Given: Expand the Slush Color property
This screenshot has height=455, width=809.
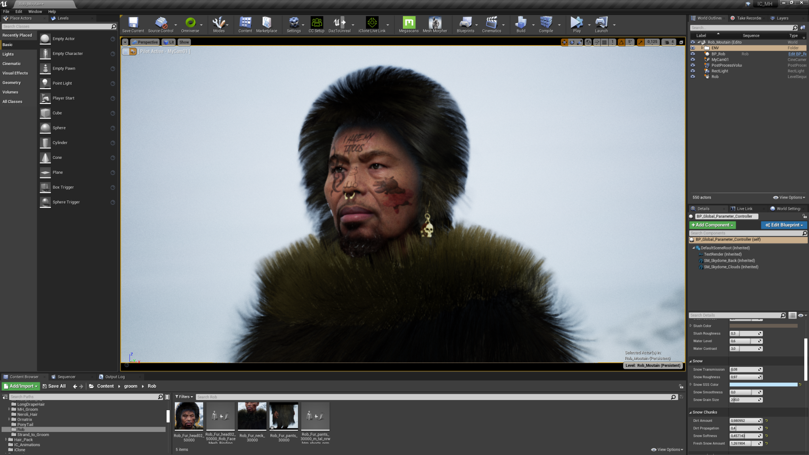Looking at the screenshot, I should point(690,326).
